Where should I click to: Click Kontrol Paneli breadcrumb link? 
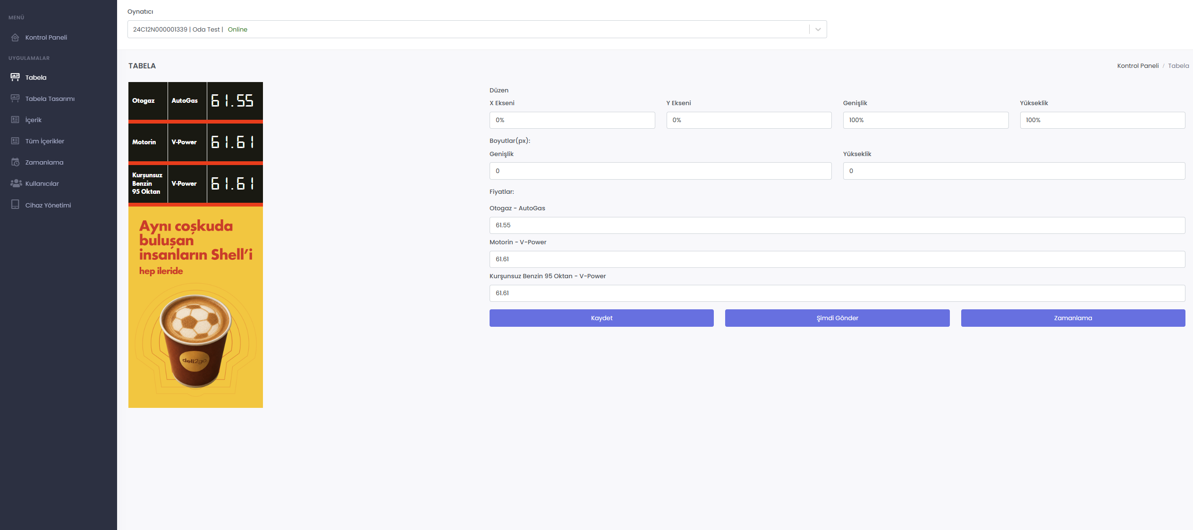tap(1138, 66)
